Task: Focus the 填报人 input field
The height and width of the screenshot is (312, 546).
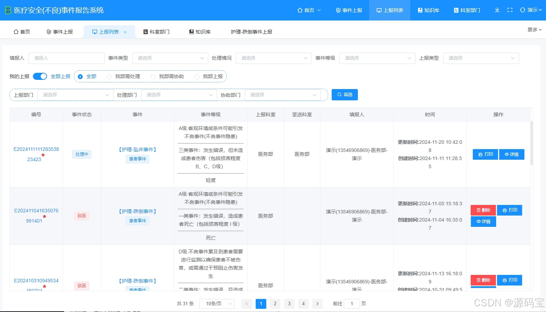Action: coord(66,58)
